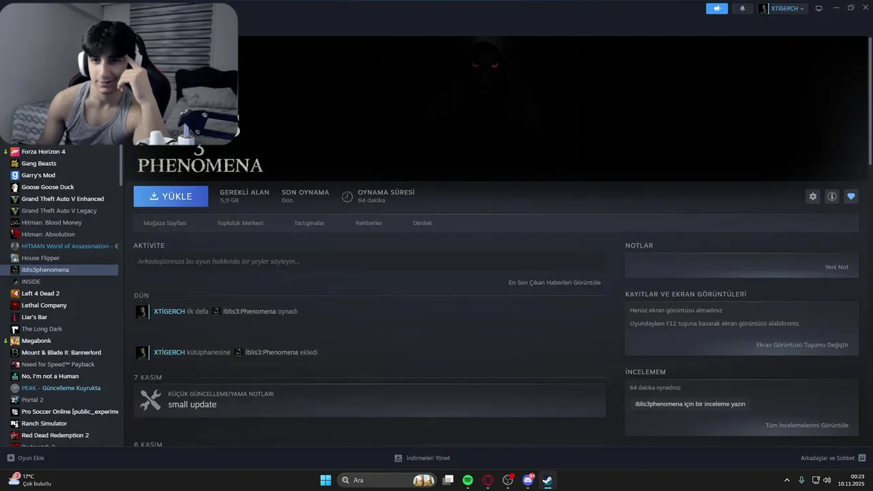
Task: Click No, I'm not a Human icon
Action: (x=15, y=376)
